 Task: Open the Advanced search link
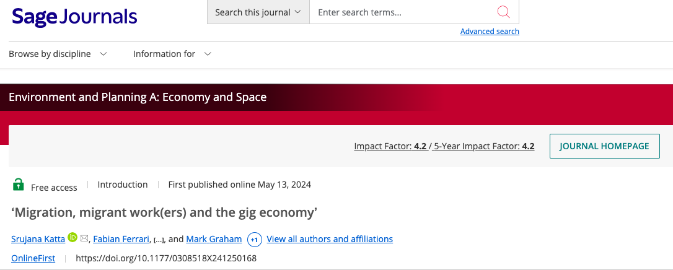point(490,32)
